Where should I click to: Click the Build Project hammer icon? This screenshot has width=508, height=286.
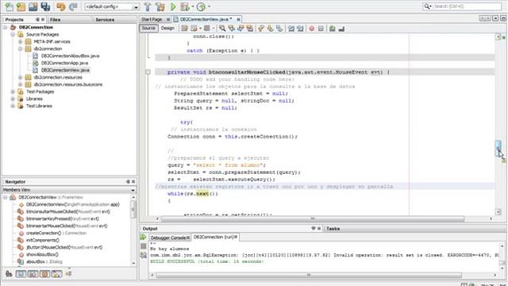[148, 6]
